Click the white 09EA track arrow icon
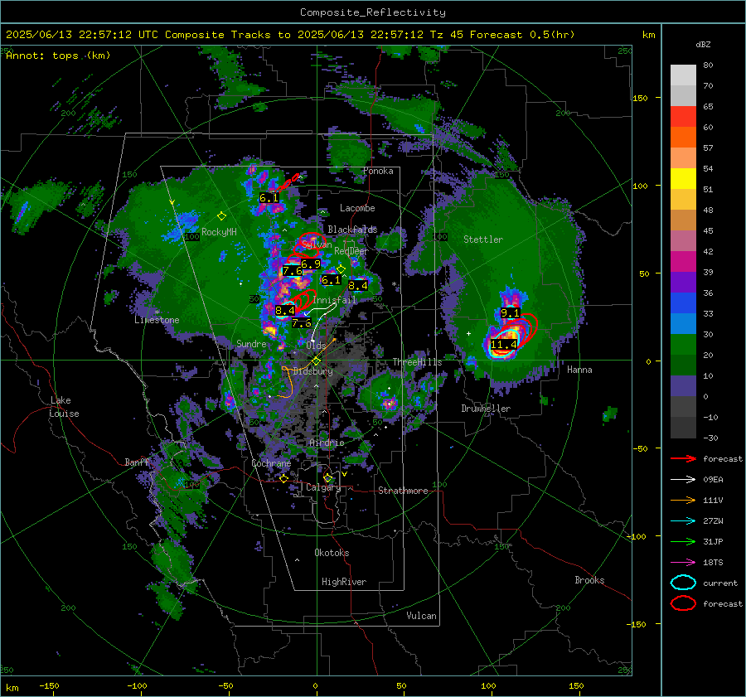 (x=683, y=480)
